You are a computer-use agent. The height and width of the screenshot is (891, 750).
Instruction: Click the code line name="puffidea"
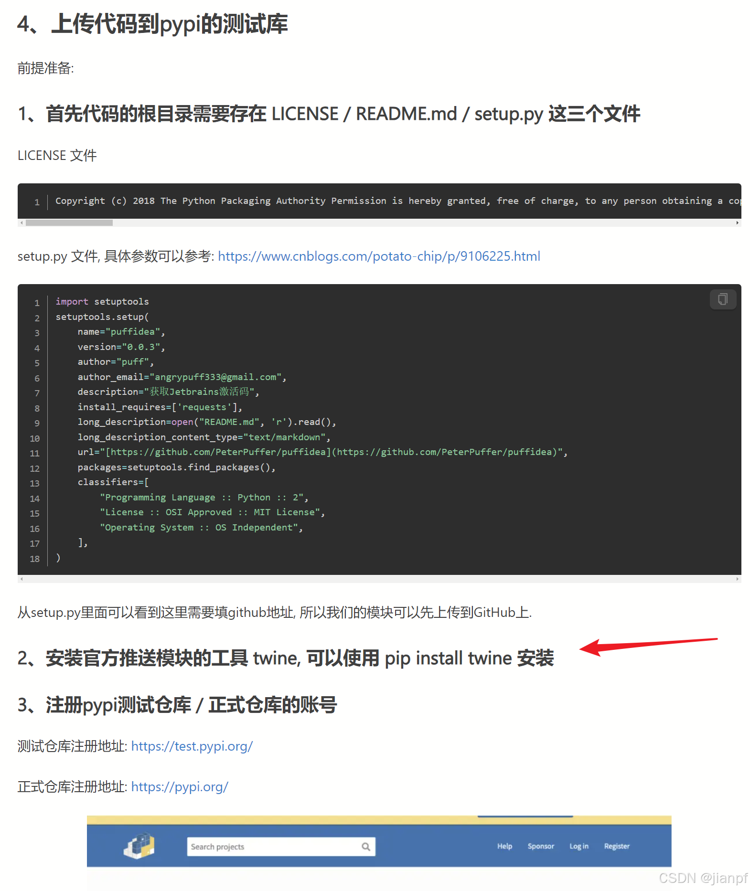[x=121, y=332]
